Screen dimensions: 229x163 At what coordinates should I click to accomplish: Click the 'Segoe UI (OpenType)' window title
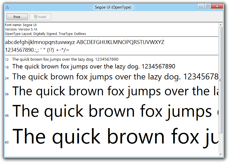[x=113, y=7]
